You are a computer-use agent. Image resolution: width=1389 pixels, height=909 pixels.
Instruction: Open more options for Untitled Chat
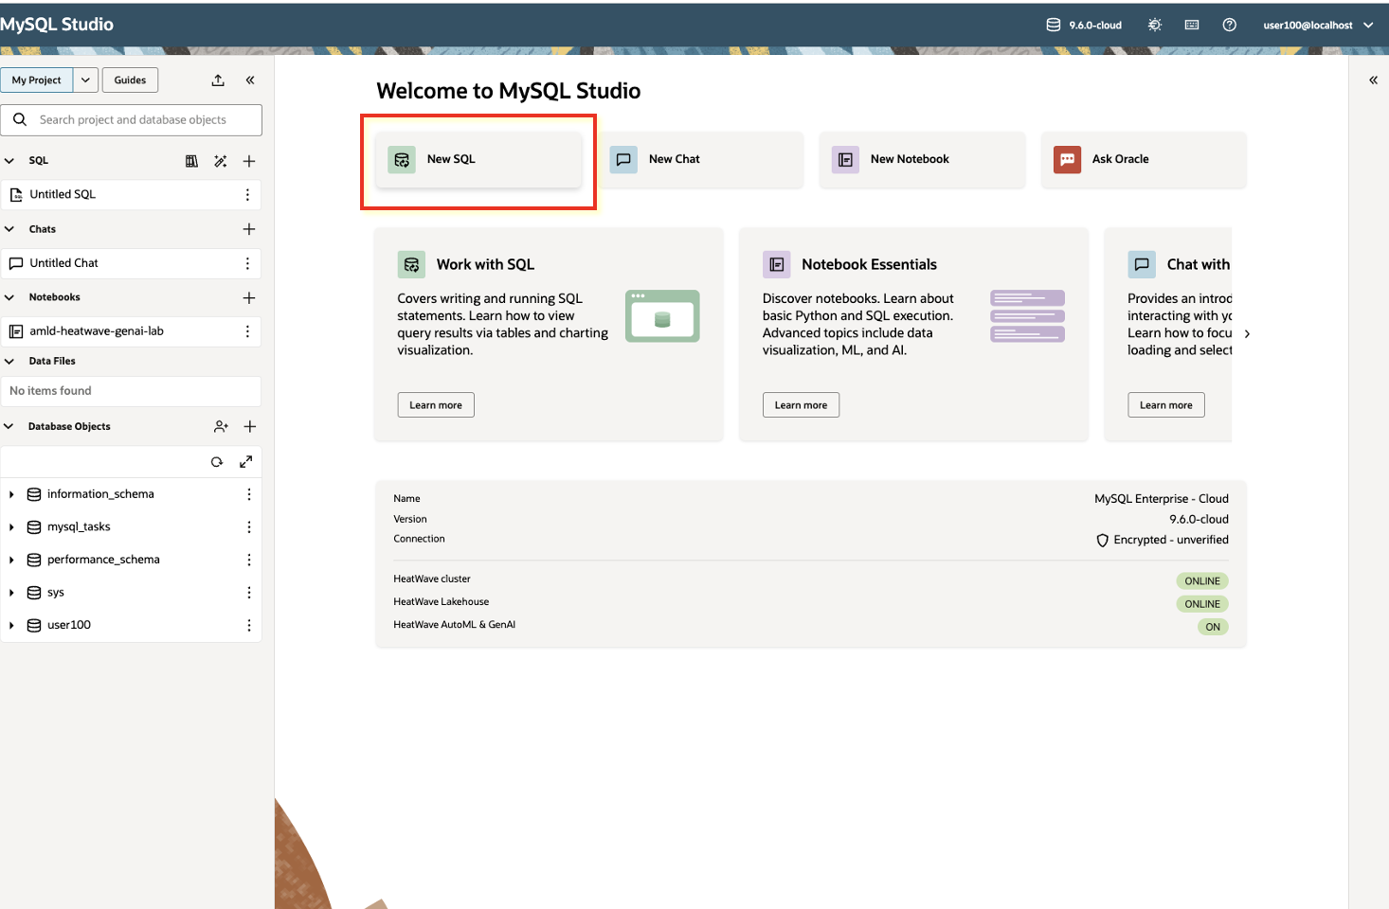[247, 263]
